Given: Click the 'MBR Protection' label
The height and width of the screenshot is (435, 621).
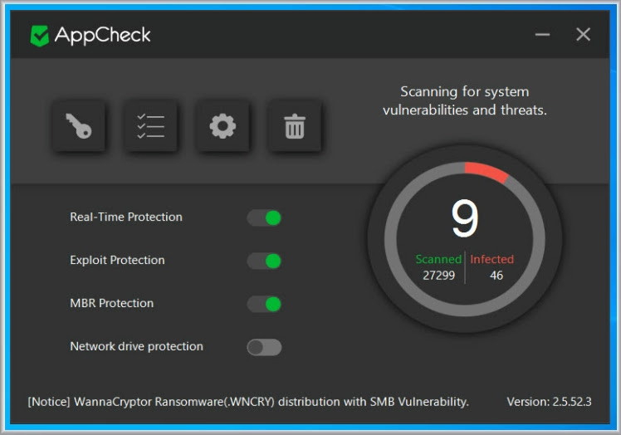Looking at the screenshot, I should pyautogui.click(x=112, y=304).
